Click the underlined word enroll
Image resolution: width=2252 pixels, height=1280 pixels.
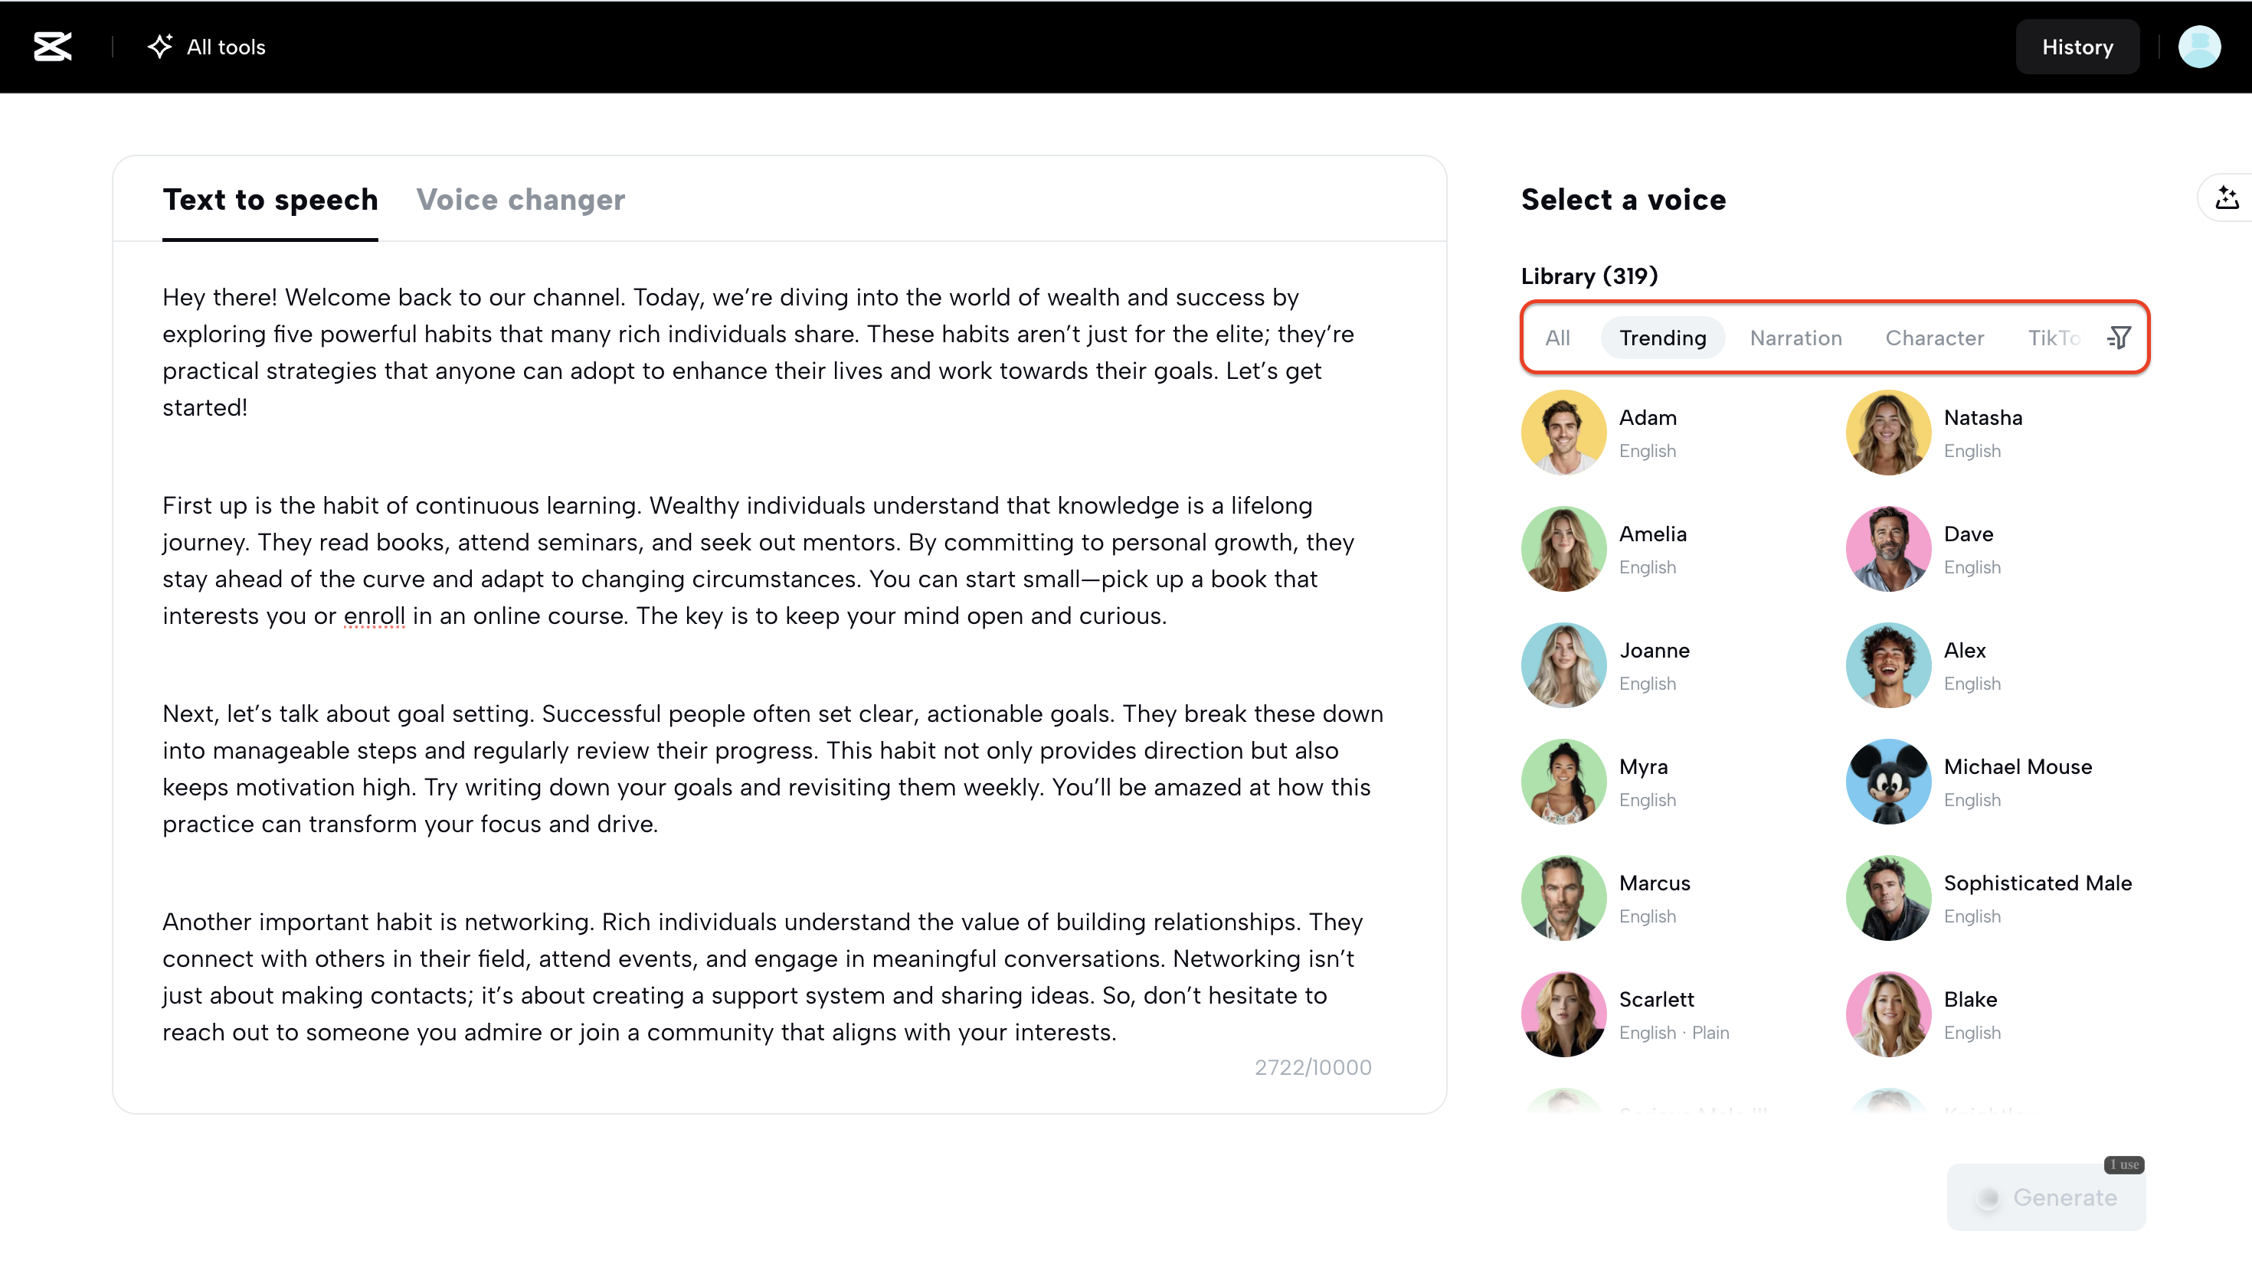tap(374, 616)
